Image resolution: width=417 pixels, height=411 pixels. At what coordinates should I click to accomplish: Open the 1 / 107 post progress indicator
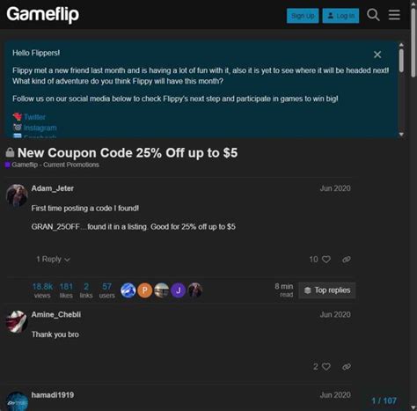coord(384,400)
